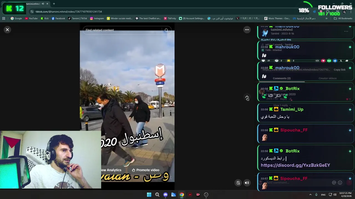Open the All Bookmarks folder
The width and height of the screenshot is (355, 199).
[343, 19]
